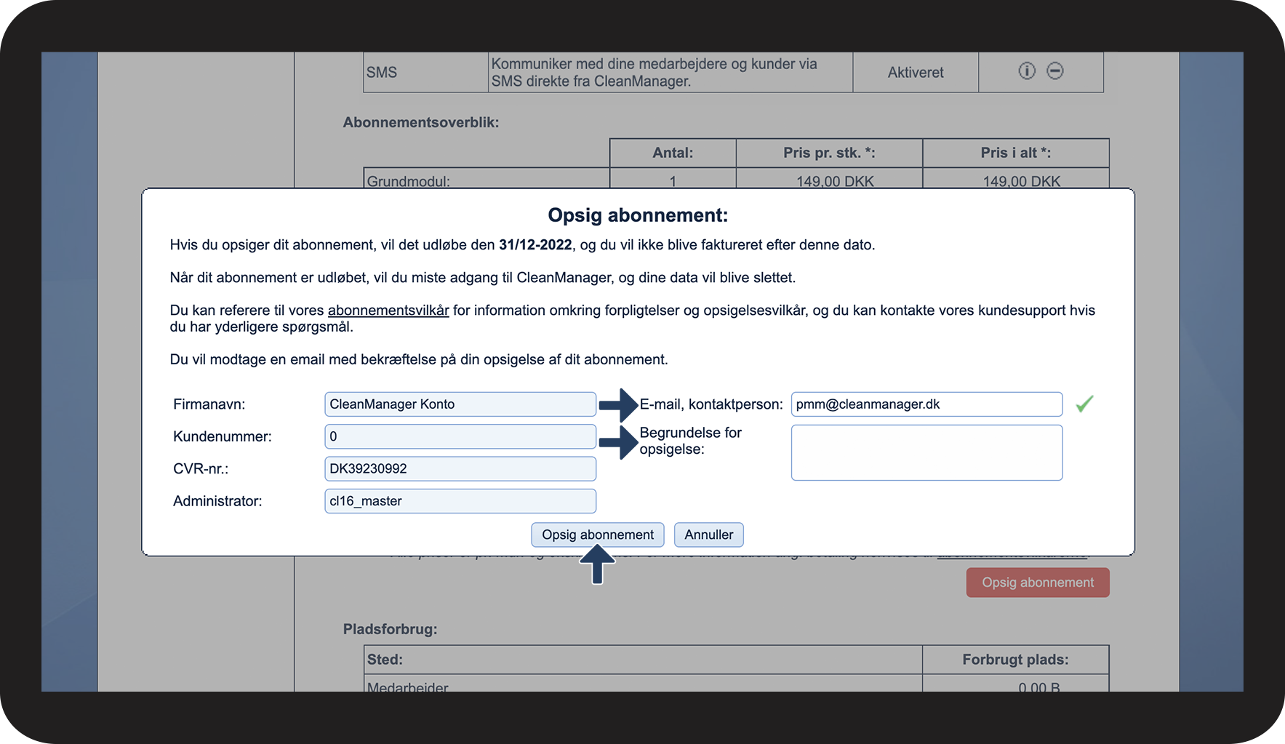Click the green checkmark next to the email field
Viewport: 1285px width, 744px height.
click(1084, 404)
